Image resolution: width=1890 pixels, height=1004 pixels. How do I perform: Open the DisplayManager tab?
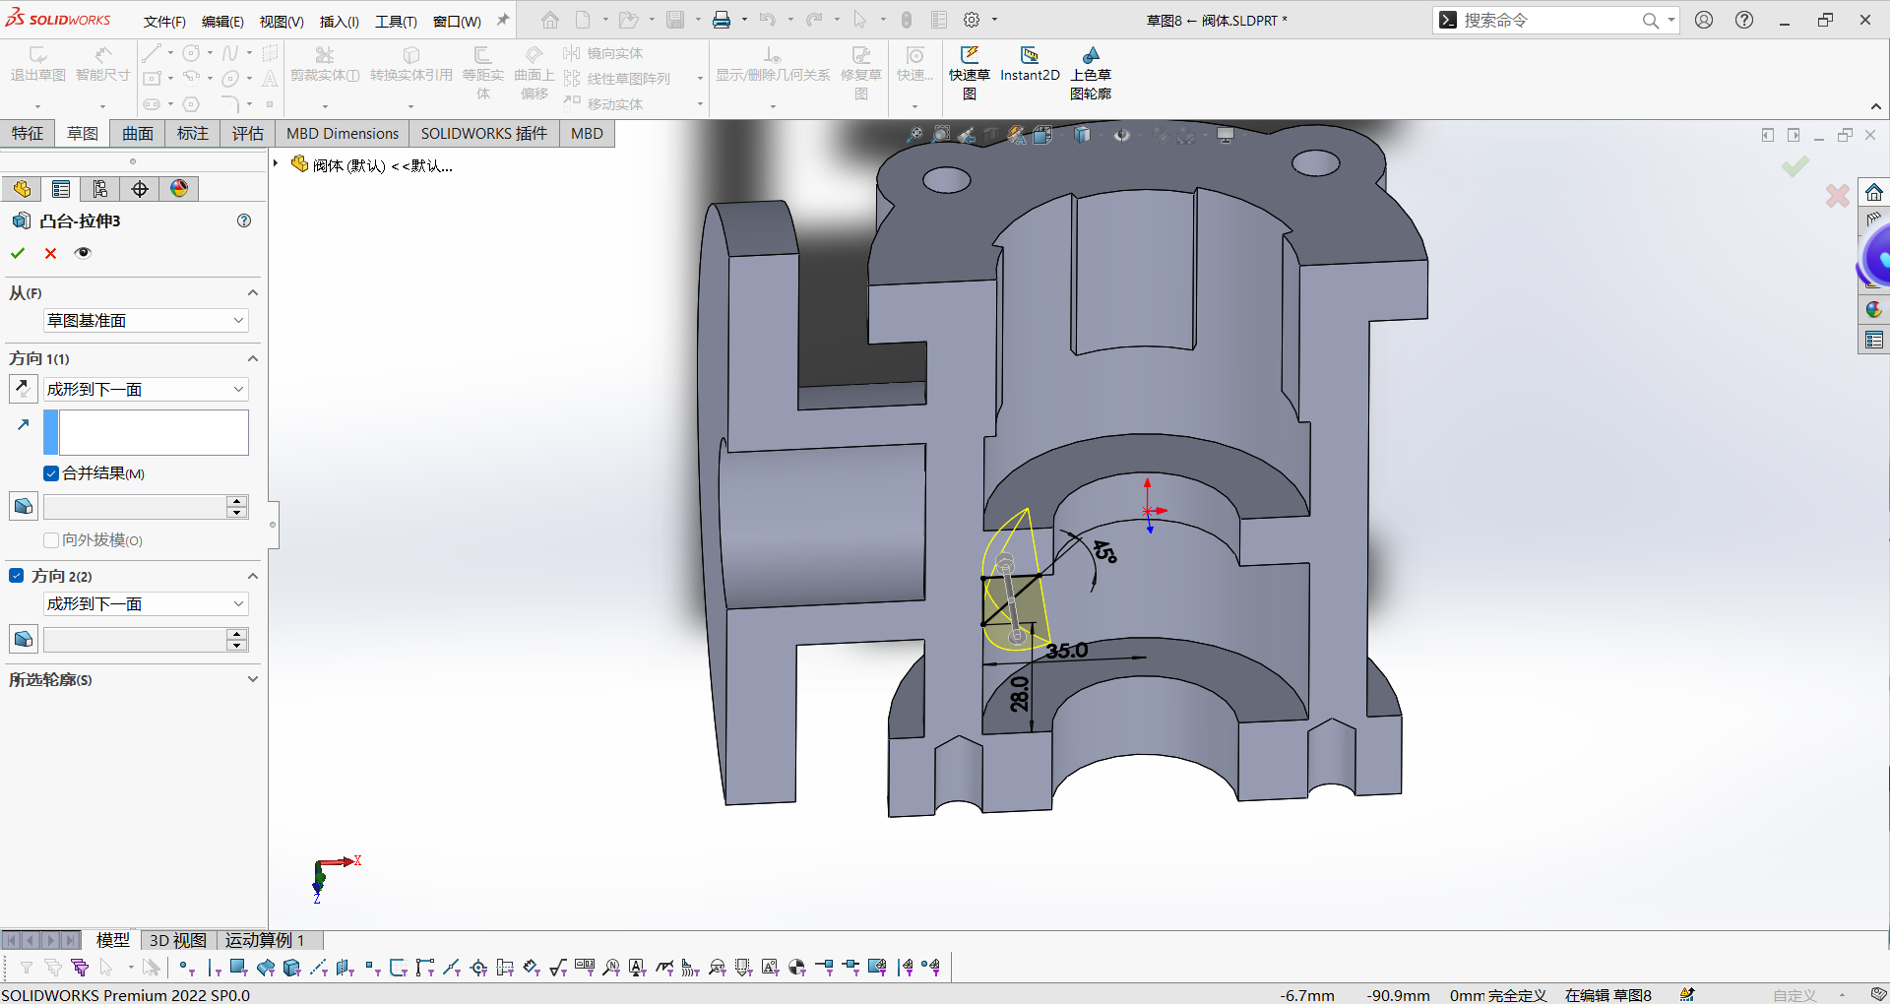179,189
